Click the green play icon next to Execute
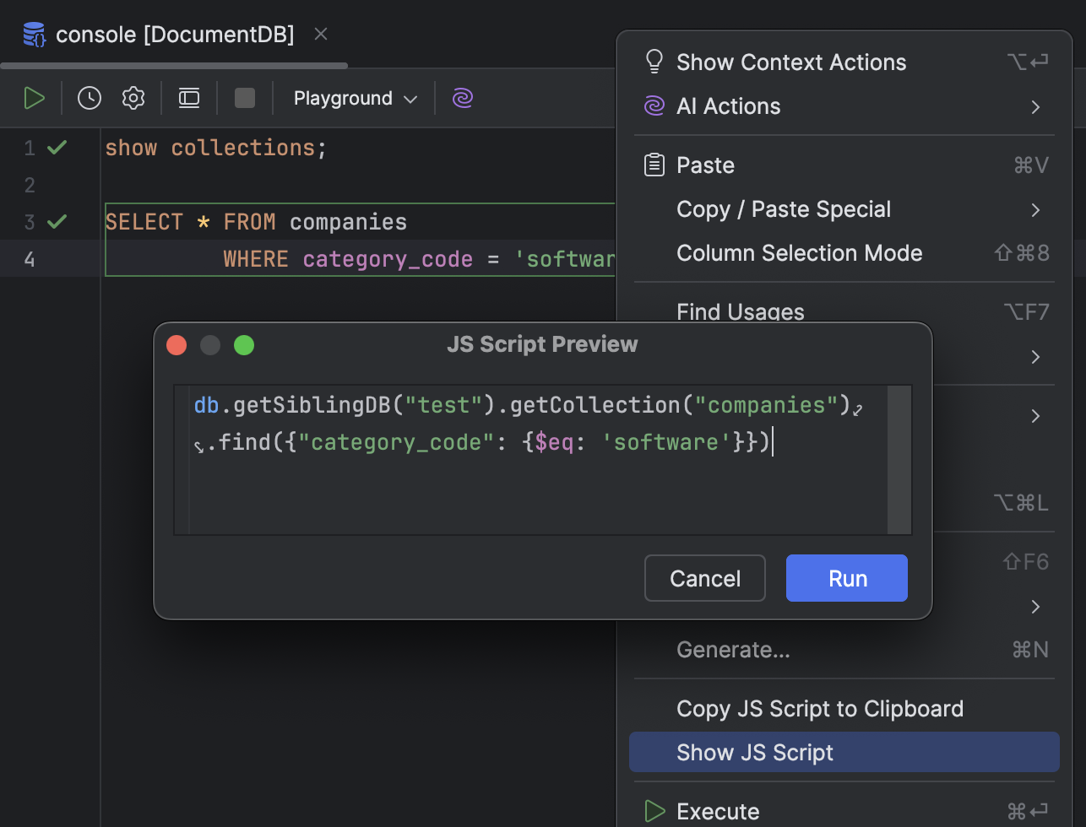This screenshot has width=1086, height=827. [653, 811]
